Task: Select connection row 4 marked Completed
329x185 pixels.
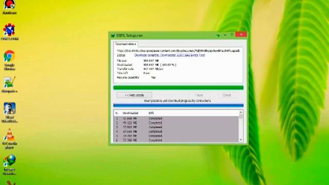Action: tap(176, 132)
